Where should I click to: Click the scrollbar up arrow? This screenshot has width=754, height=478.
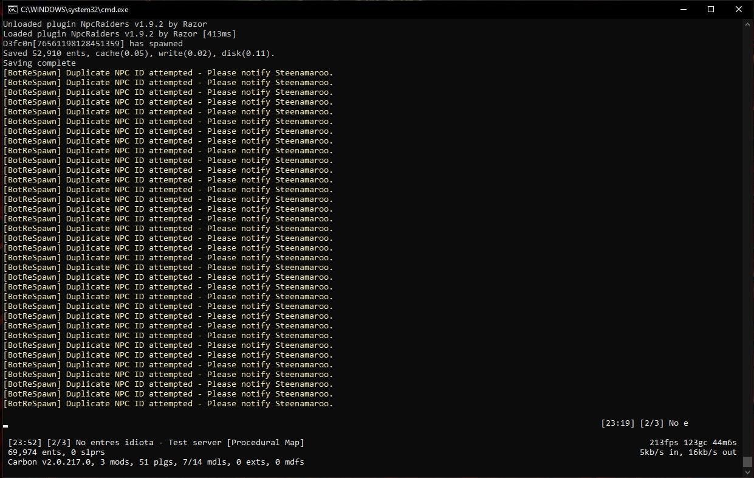[748, 24]
